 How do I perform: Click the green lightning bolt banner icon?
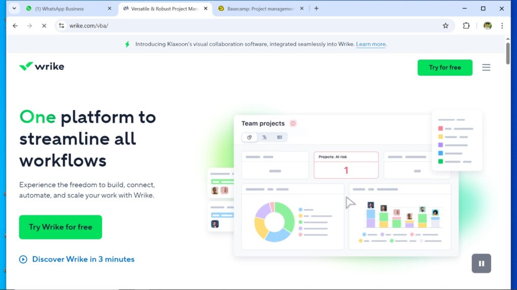pos(128,44)
